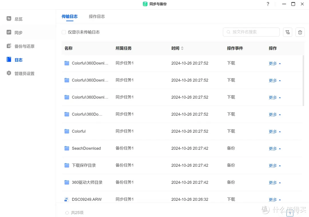This screenshot has width=309, height=217.
Task: Click the trash icon to clear logs
Action: [300, 32]
